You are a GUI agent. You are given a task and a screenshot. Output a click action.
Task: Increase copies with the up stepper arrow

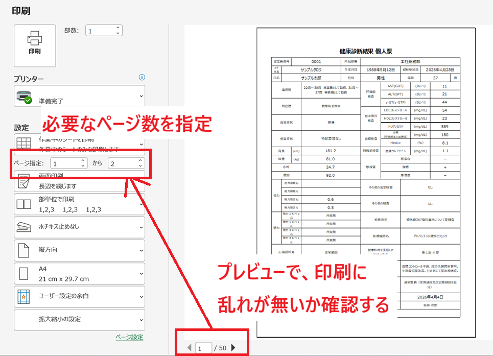click(x=118, y=28)
